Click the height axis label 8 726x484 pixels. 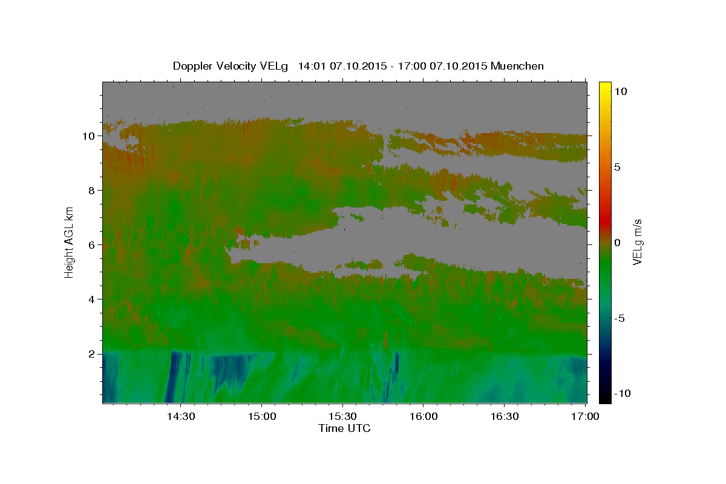pos(93,191)
